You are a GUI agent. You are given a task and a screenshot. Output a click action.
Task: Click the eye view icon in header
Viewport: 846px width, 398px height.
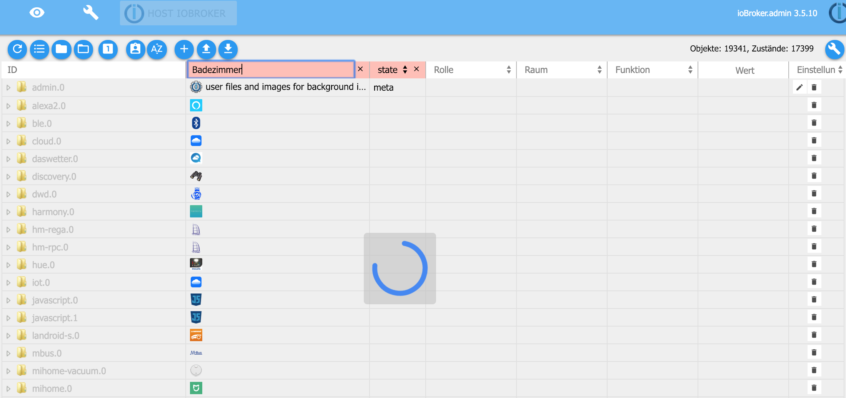point(37,13)
